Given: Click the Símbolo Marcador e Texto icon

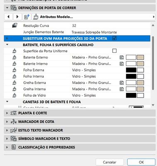Looking at the screenshot, I should (14, 139).
